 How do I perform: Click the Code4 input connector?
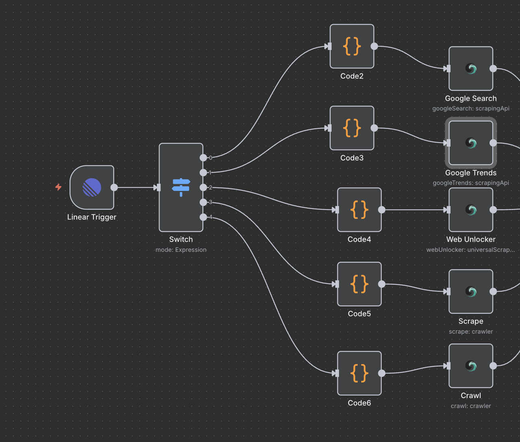pyautogui.click(x=337, y=210)
